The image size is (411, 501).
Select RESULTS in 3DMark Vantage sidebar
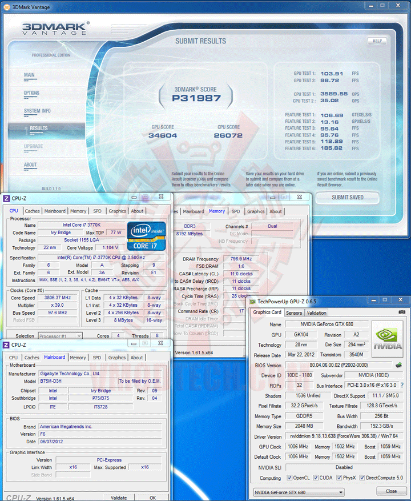[x=39, y=129]
